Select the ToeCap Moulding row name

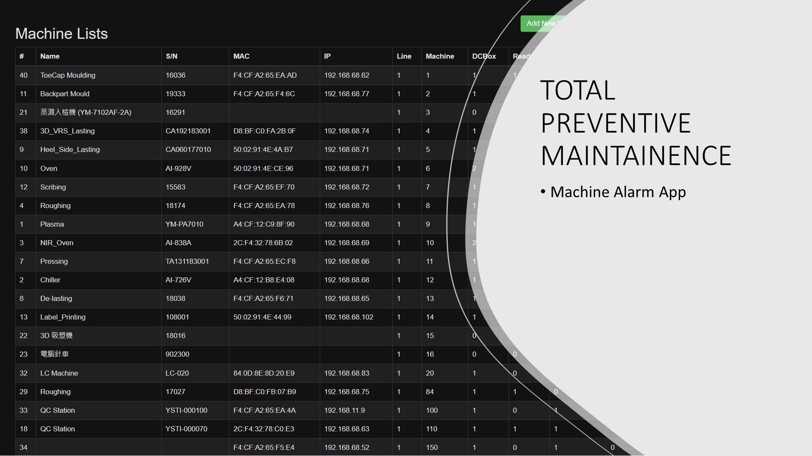tap(68, 75)
